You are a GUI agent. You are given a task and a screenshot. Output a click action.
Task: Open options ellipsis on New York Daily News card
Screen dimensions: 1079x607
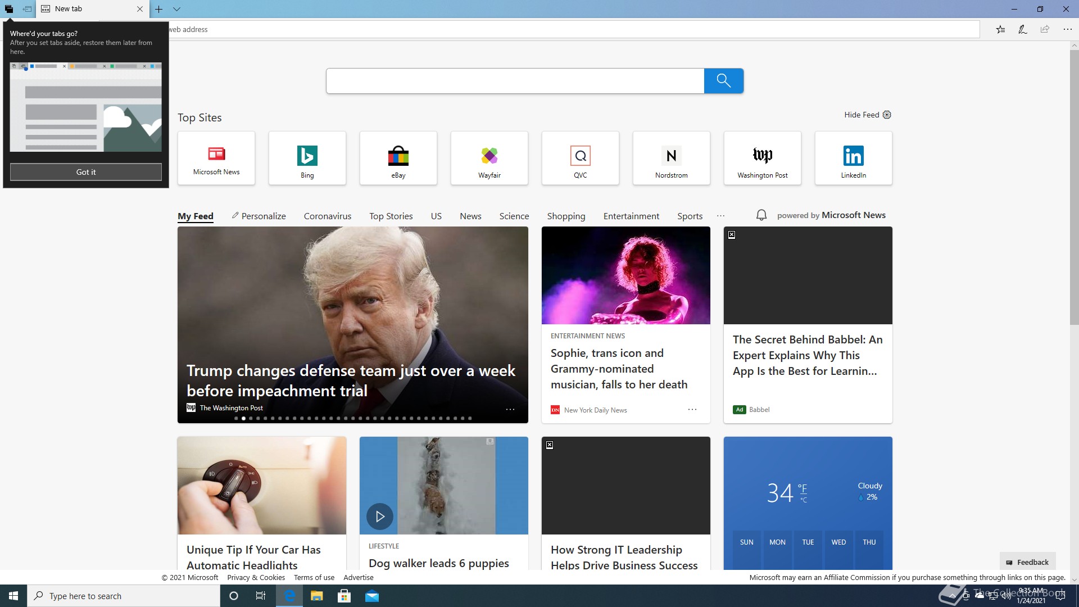tap(692, 409)
